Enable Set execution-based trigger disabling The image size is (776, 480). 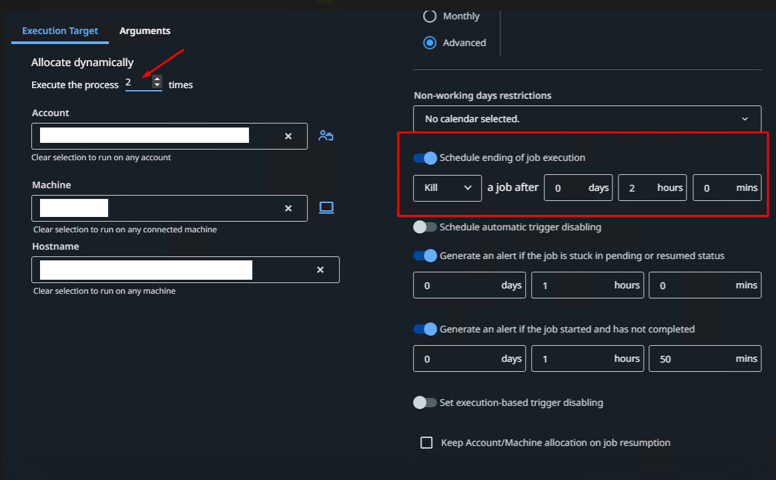tap(425, 403)
